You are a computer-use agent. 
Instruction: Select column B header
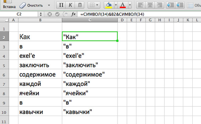(x=40, y=20)
